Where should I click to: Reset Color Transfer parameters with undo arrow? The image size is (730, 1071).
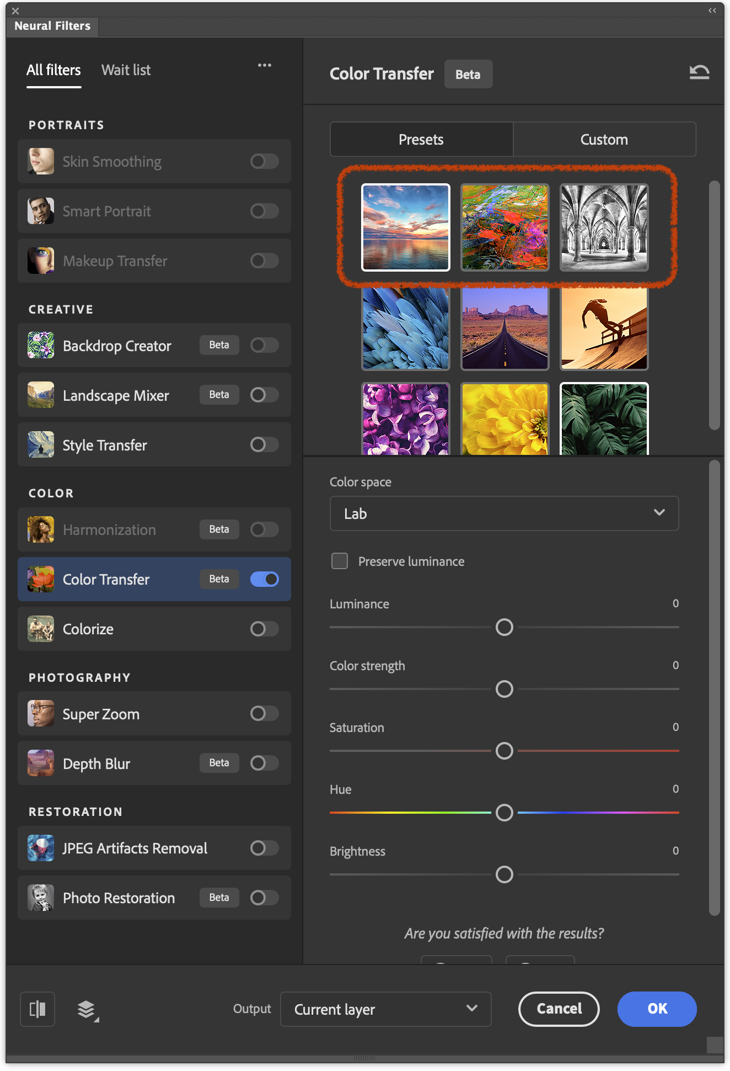699,72
